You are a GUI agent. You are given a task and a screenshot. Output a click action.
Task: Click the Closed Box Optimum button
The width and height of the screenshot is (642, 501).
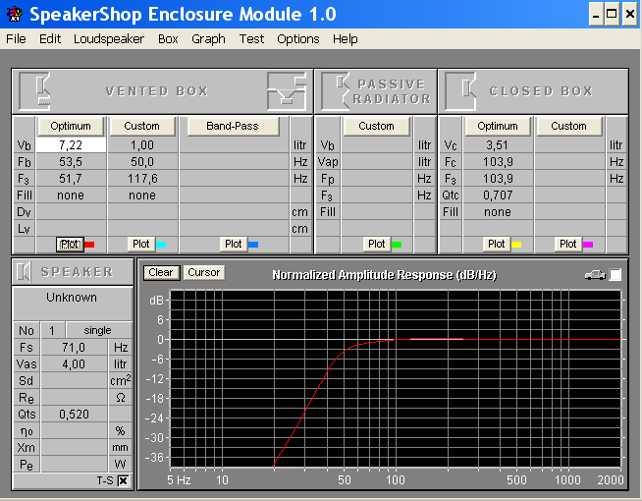point(498,126)
